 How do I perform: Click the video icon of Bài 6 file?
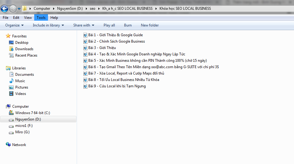pos(85,67)
